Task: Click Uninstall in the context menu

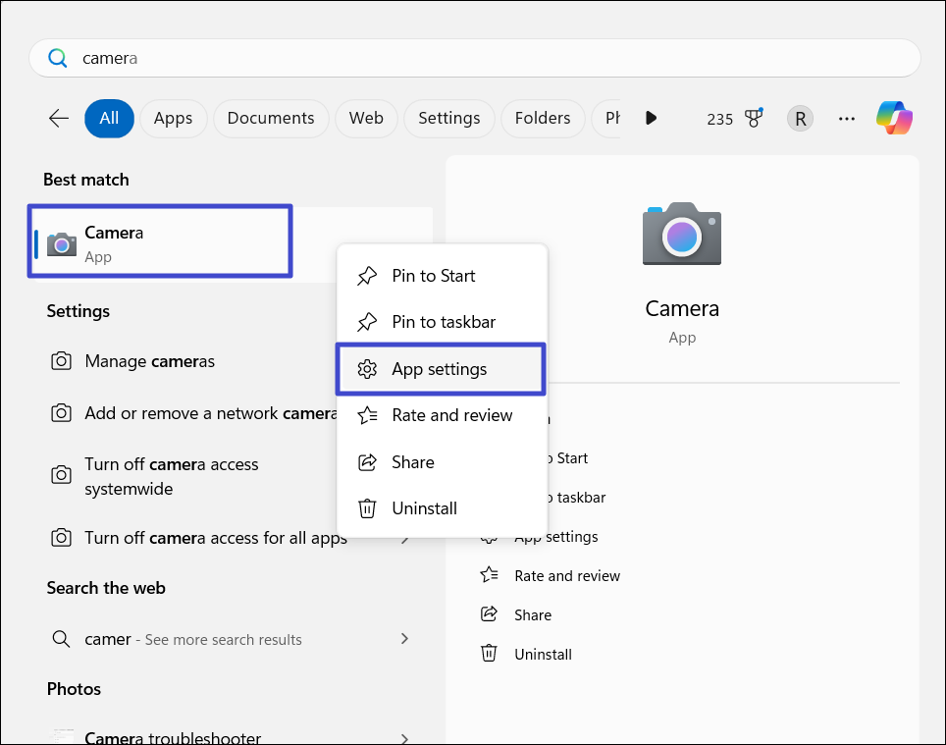Action: click(x=424, y=508)
